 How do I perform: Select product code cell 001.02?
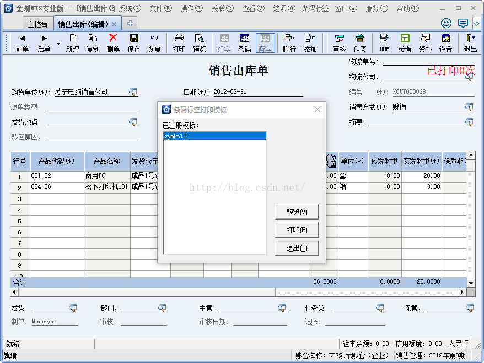pyautogui.click(x=57, y=176)
